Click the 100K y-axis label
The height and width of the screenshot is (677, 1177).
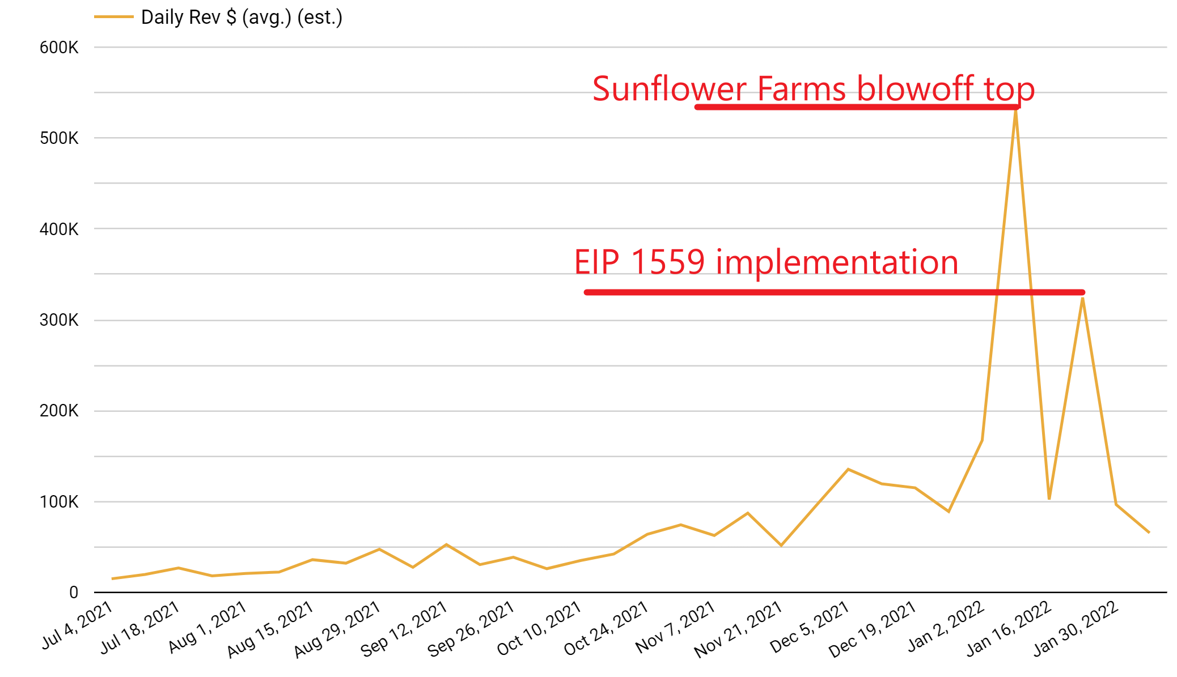coord(59,502)
